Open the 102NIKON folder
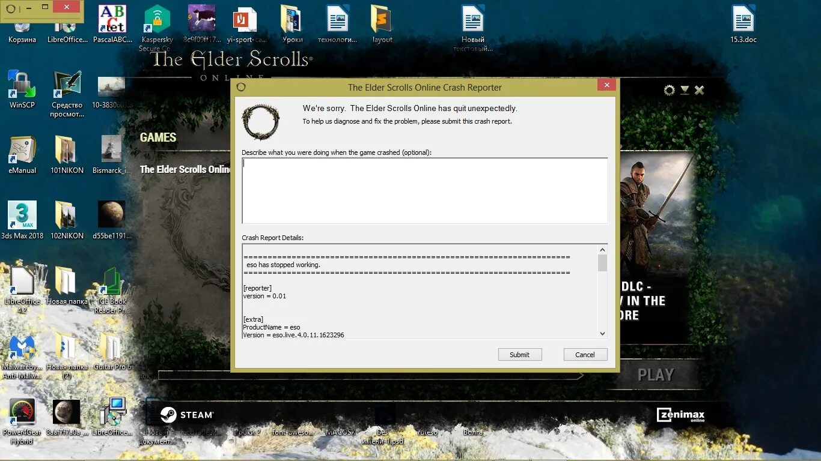Image resolution: width=821 pixels, height=461 pixels. click(67, 220)
